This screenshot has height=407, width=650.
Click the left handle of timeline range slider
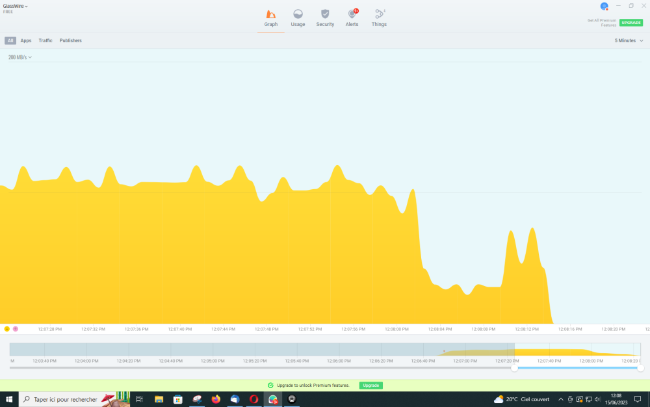[x=514, y=368]
